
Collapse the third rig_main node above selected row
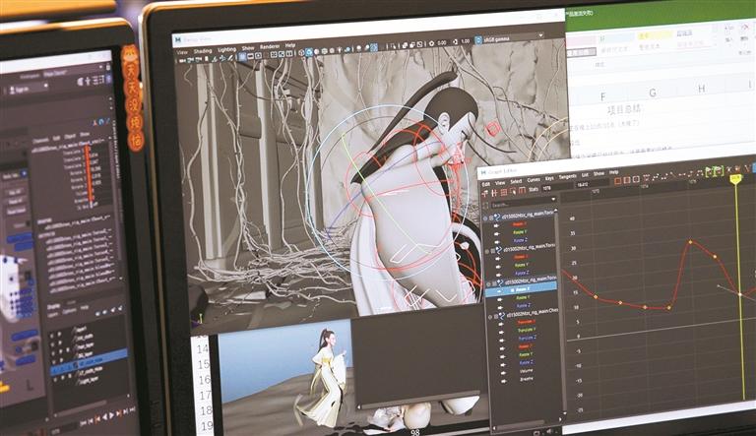[x=488, y=283]
